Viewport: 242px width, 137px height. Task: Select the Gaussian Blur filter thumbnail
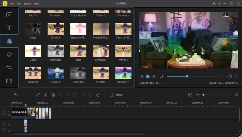point(123,29)
